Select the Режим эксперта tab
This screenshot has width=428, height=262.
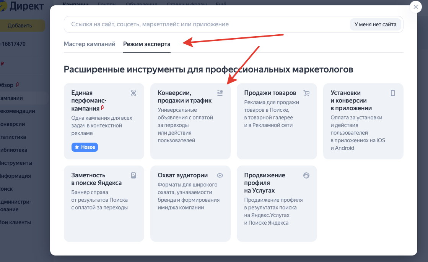(x=147, y=44)
